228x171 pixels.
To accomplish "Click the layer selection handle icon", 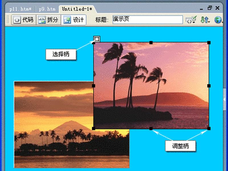I will coord(97,39).
